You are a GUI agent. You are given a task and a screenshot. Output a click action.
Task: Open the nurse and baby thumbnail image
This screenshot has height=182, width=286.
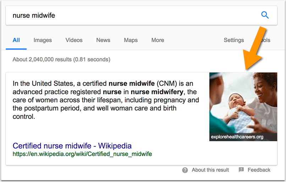click(x=243, y=102)
